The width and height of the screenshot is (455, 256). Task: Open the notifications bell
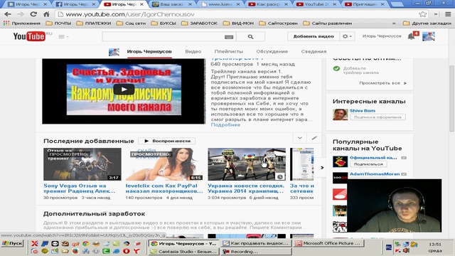(x=411, y=36)
